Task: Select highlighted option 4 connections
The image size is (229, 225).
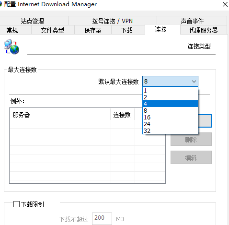Action: [170, 104]
